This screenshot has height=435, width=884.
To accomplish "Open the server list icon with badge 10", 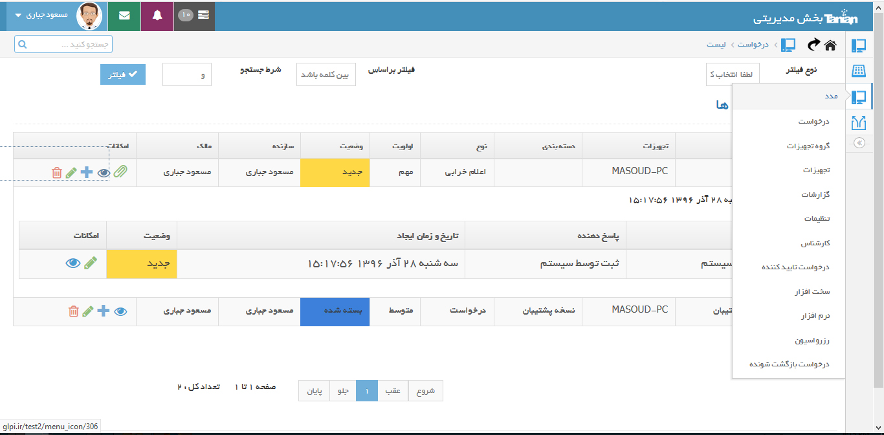I will click(195, 16).
